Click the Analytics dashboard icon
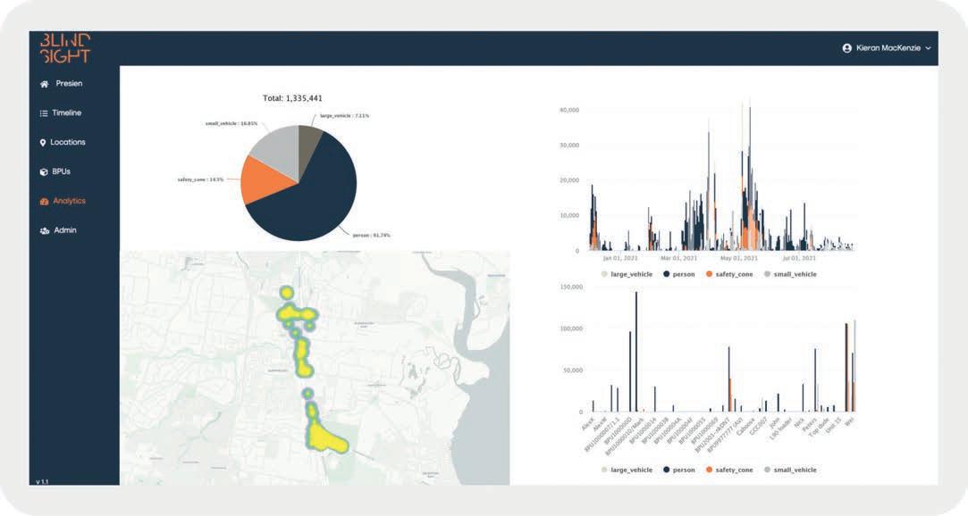The height and width of the screenshot is (516, 968). [x=44, y=202]
